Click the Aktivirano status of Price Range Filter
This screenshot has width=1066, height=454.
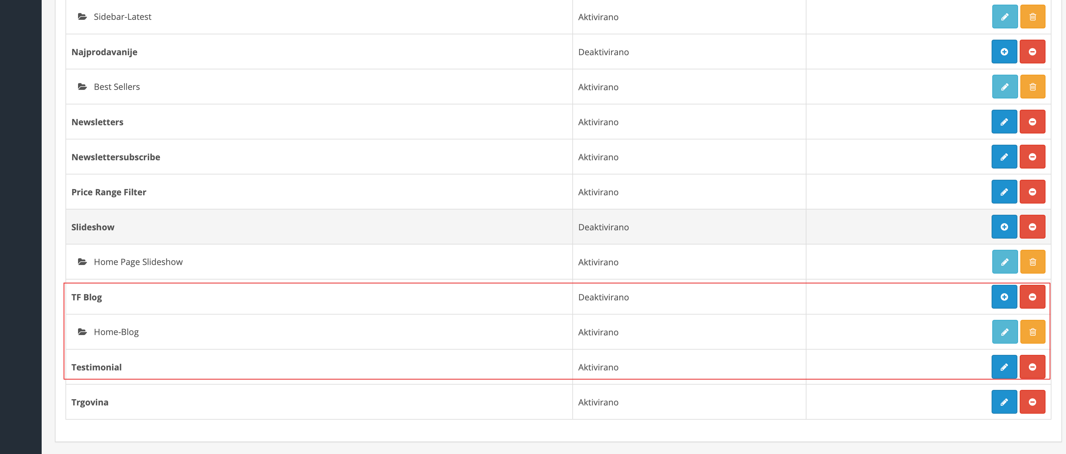[x=598, y=192]
